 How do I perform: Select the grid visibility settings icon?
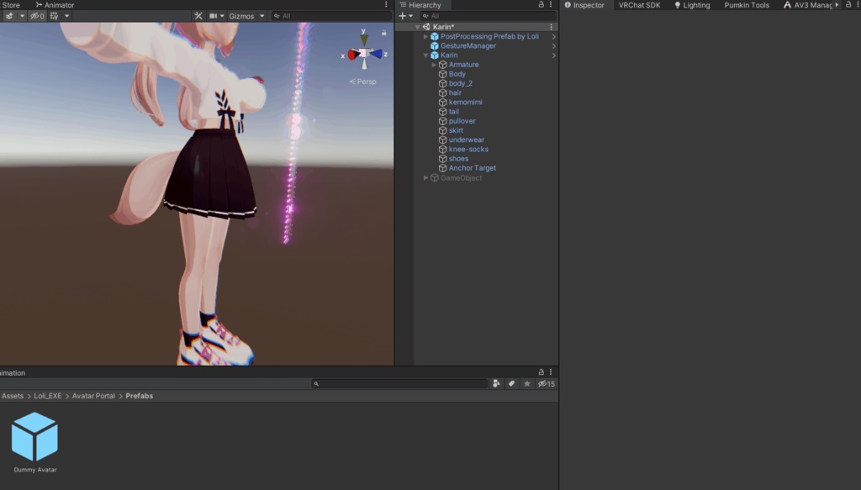[x=54, y=15]
